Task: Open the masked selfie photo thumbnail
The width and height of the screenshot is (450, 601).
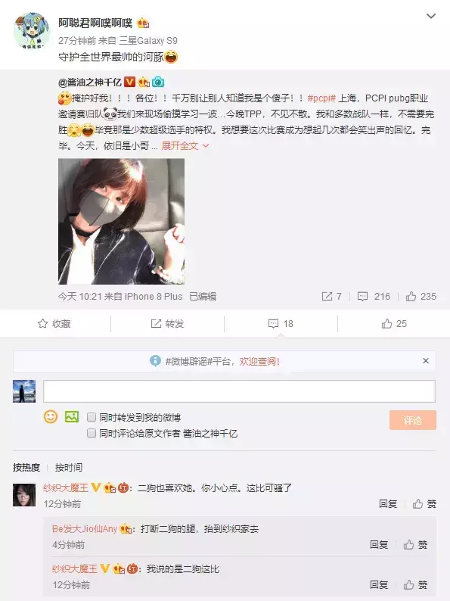Action: coord(121,221)
